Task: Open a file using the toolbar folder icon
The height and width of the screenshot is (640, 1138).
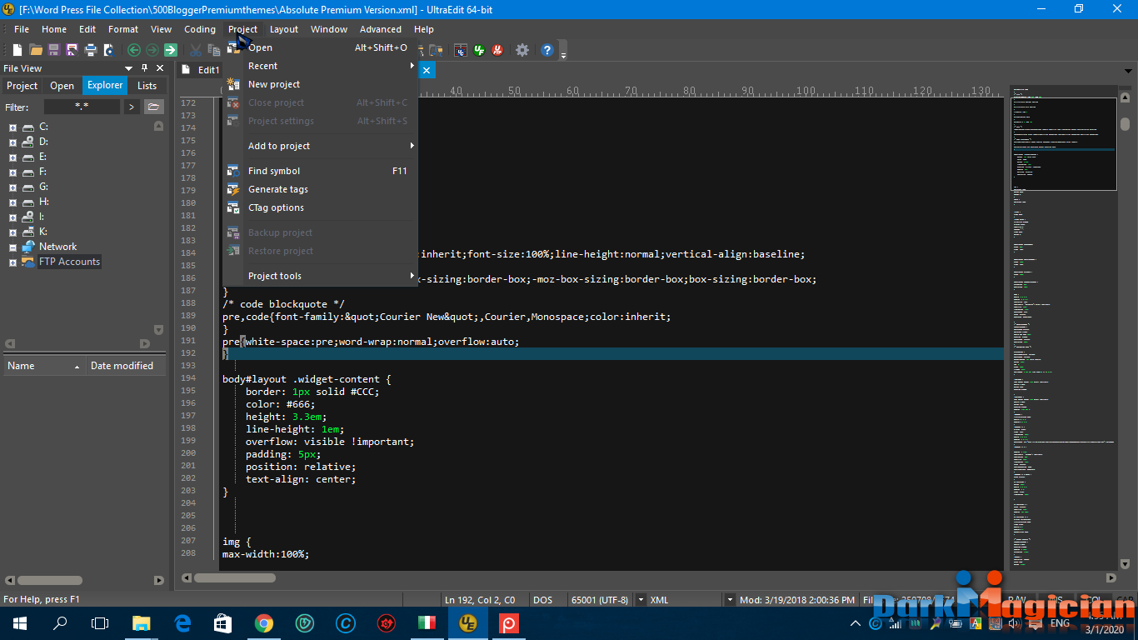Action: pos(36,50)
